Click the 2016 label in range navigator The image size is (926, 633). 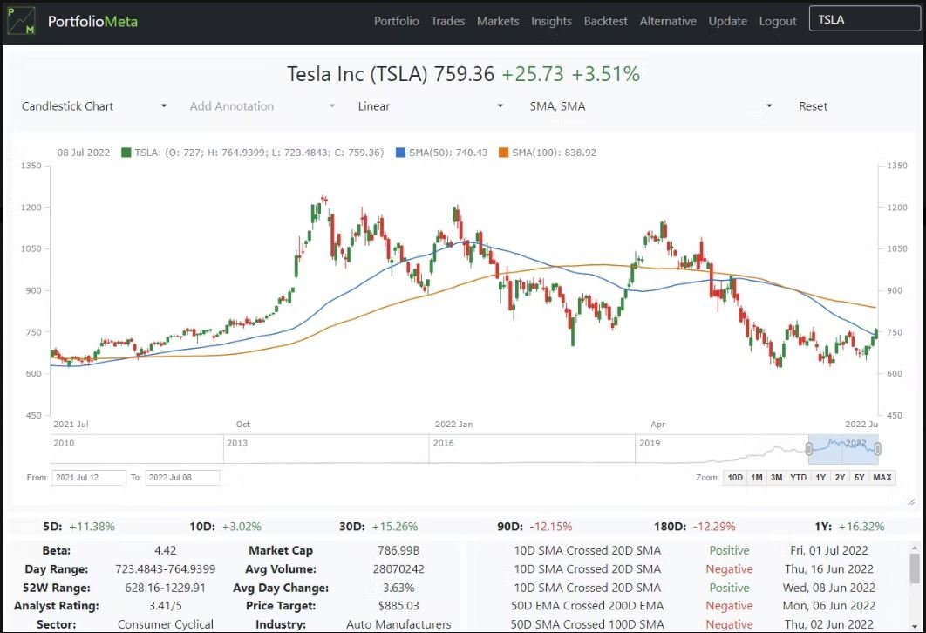(444, 443)
